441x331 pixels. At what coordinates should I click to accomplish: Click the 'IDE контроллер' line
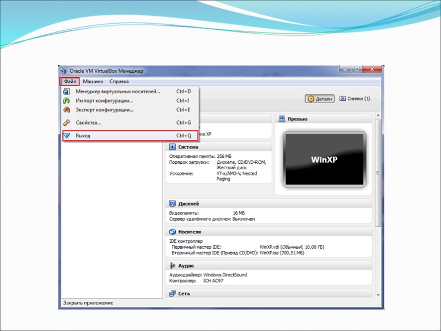pyautogui.click(x=186, y=241)
